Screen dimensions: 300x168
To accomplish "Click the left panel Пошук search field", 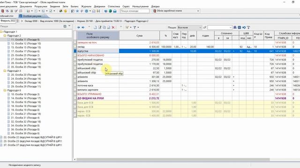I will point(30,26).
